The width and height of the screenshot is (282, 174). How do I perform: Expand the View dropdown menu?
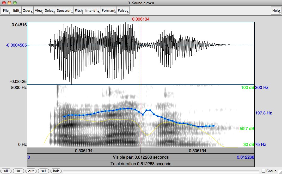click(x=39, y=11)
